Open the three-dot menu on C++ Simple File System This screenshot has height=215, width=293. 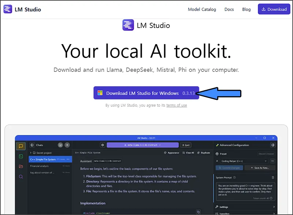tap(68, 159)
